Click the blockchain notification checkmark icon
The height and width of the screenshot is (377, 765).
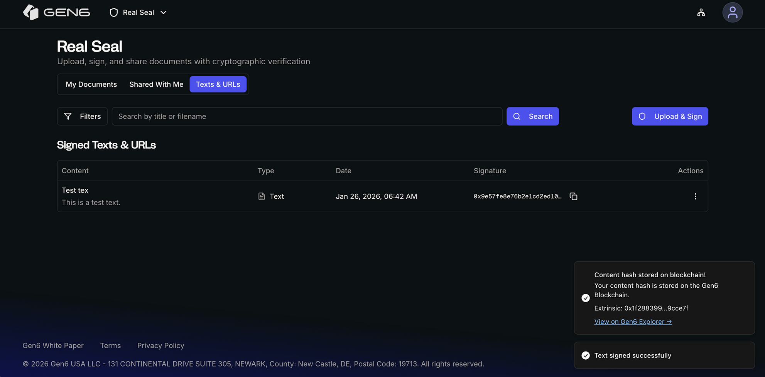[586, 298]
